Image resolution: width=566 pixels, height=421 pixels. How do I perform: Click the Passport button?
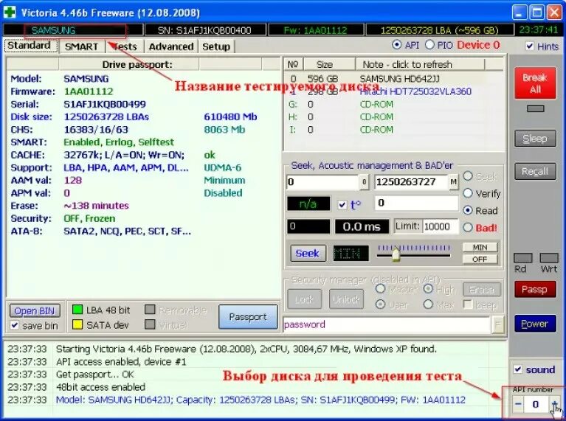(248, 317)
